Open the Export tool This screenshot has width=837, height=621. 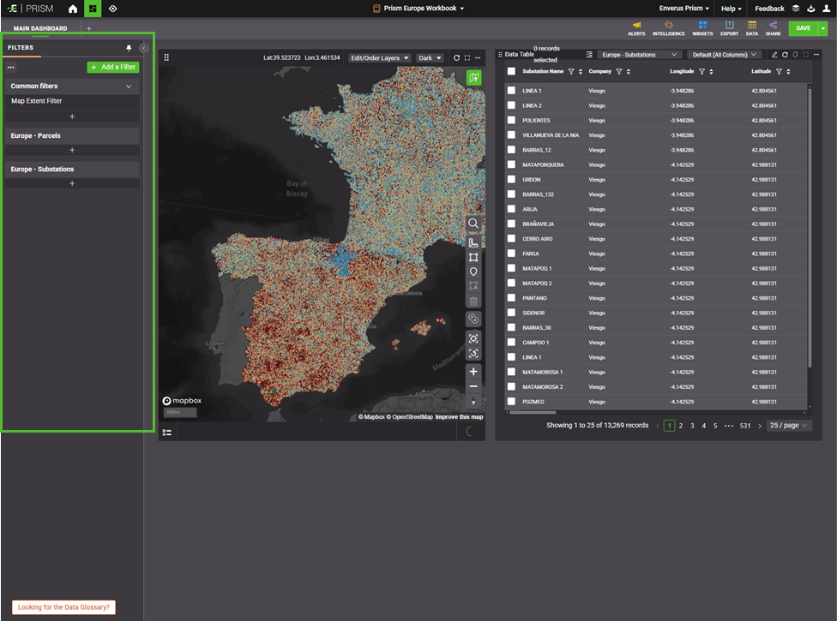(729, 28)
